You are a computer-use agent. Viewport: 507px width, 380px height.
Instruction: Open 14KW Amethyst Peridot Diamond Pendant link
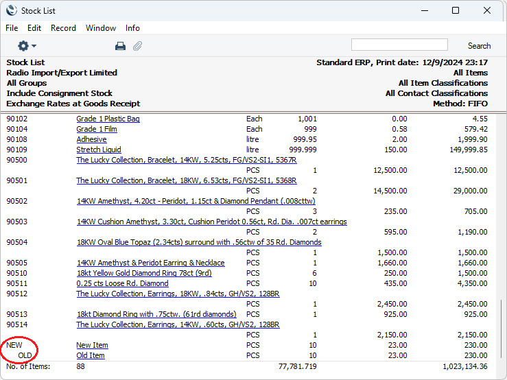click(x=196, y=201)
